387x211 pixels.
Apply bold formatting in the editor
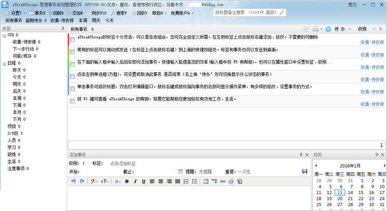[127, 181]
